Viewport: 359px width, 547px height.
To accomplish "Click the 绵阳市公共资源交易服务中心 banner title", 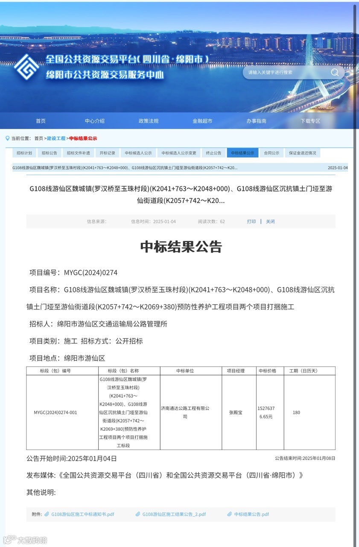I will pos(105,75).
